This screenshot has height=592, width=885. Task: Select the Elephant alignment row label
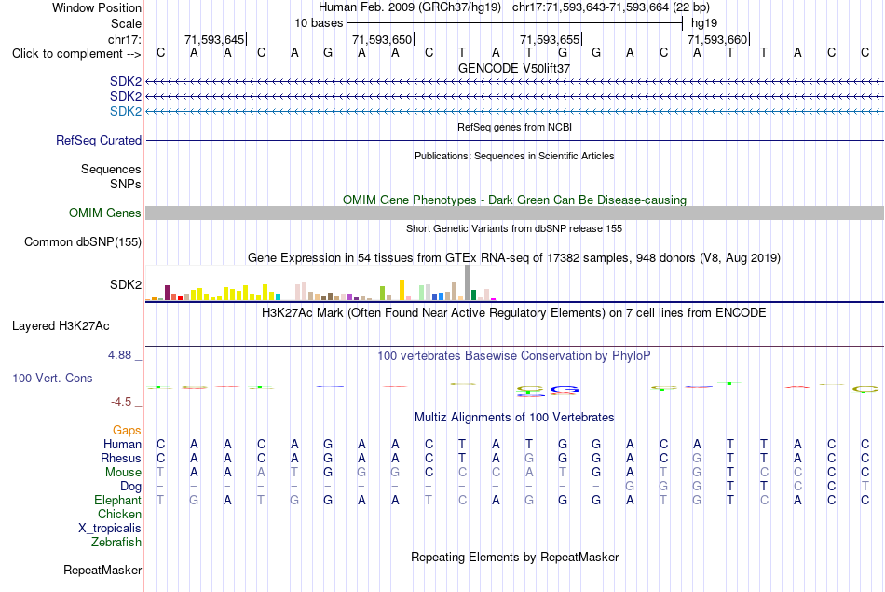point(117,501)
